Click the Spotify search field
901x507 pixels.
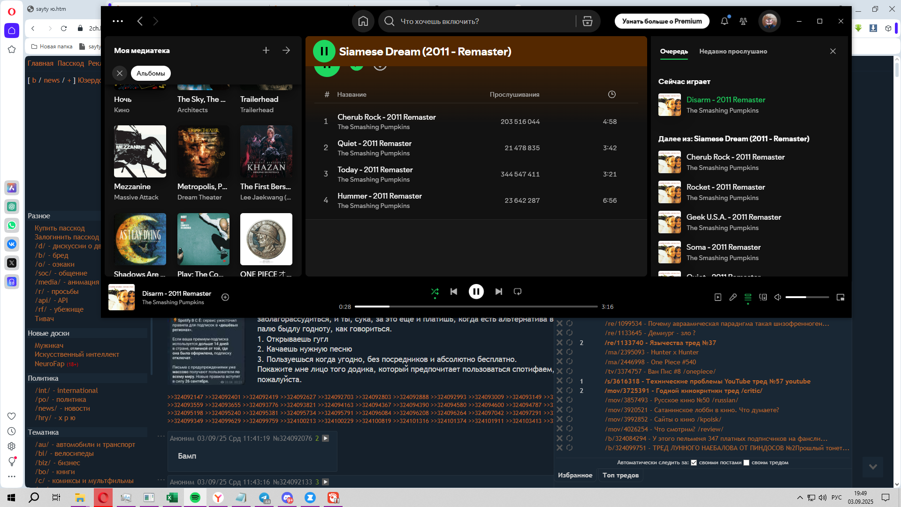click(x=483, y=21)
